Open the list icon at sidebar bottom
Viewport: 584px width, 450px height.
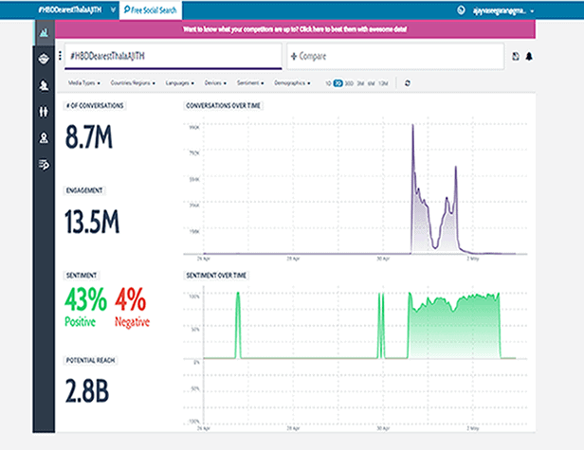tap(44, 165)
